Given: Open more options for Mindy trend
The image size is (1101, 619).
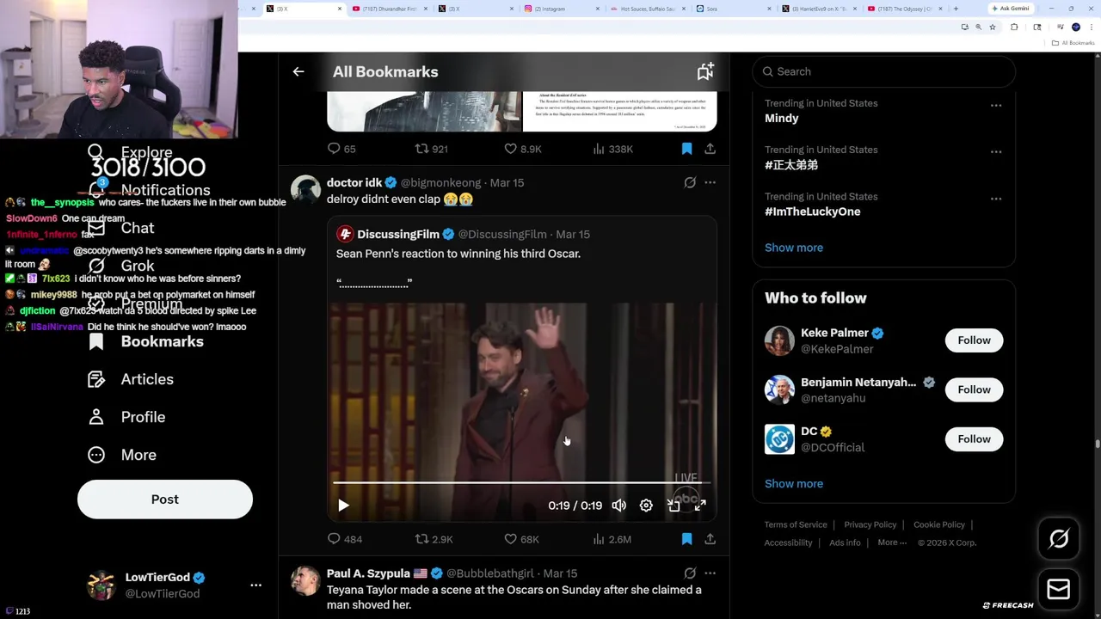Looking at the screenshot, I should (995, 105).
